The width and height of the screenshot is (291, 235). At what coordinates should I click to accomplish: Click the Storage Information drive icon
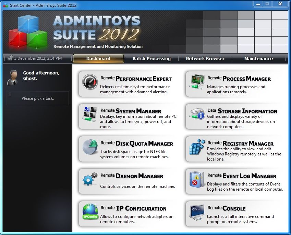pos(197,114)
